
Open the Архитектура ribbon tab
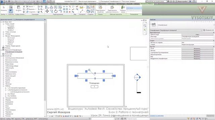[x=10, y=4]
